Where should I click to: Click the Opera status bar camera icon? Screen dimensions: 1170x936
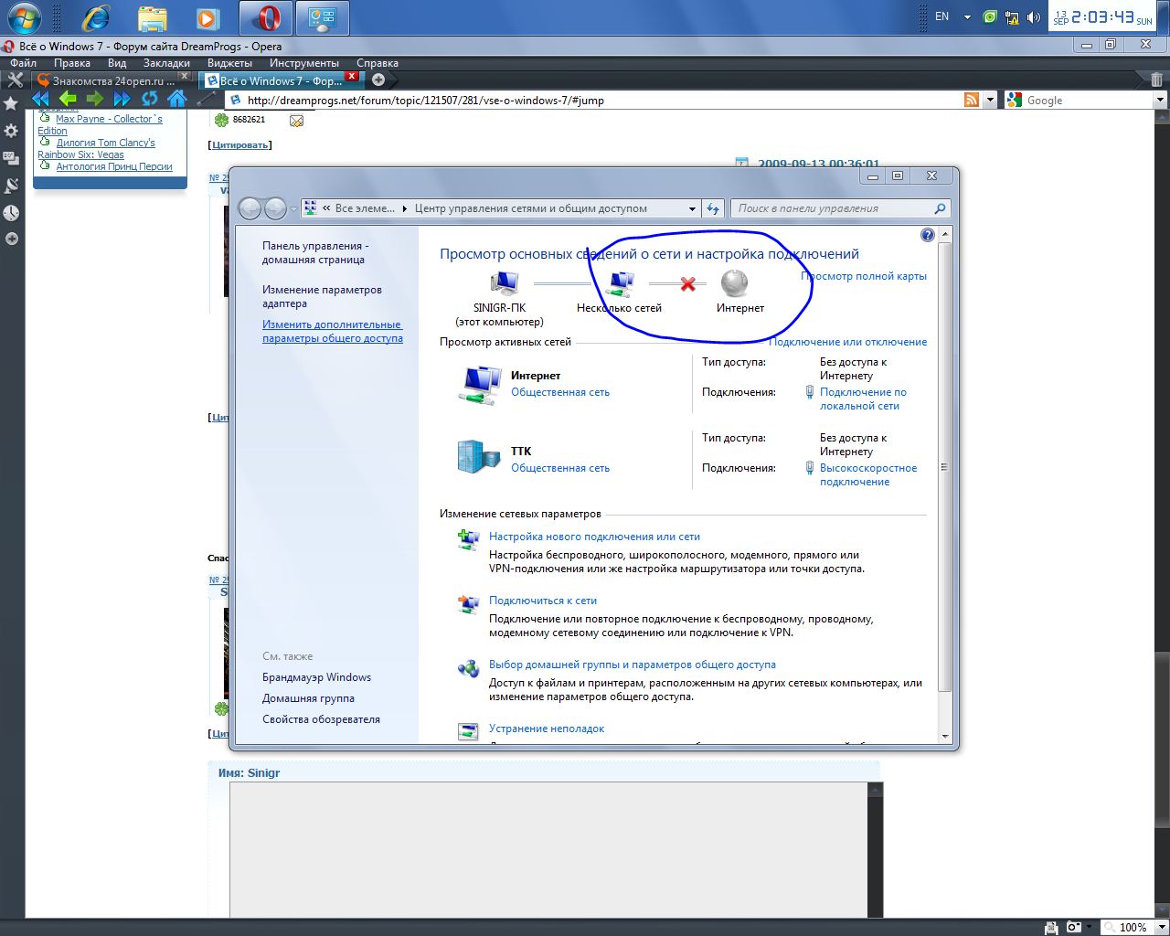point(1075,927)
